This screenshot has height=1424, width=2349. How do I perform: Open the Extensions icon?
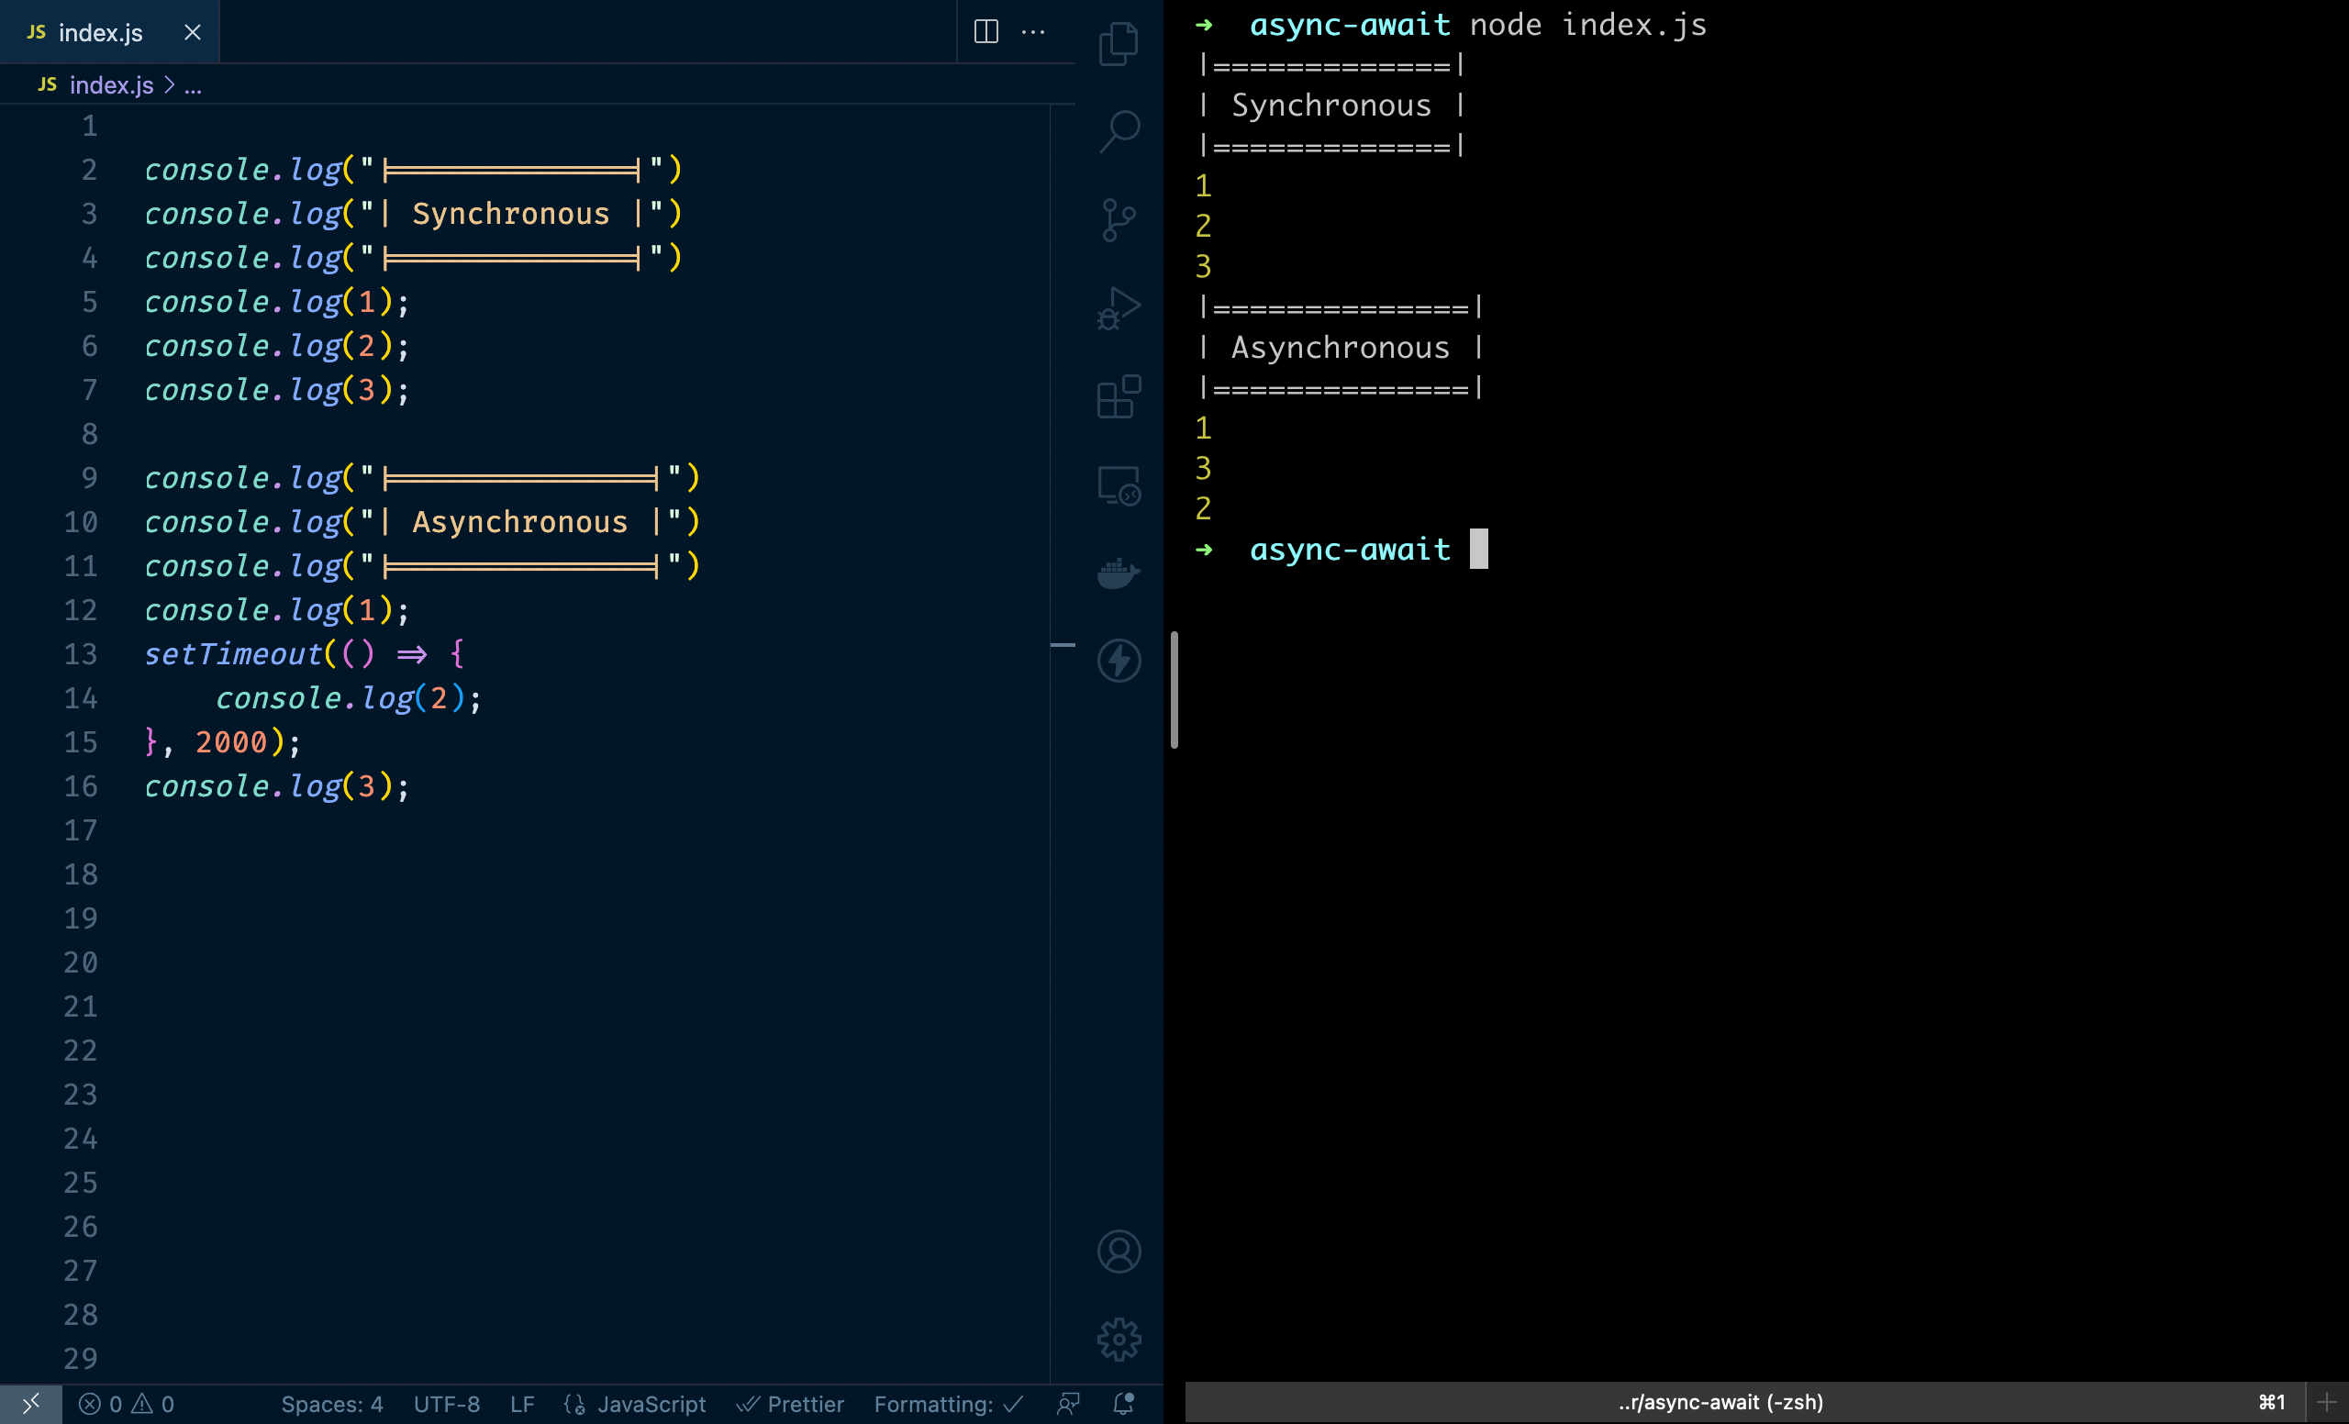(x=1119, y=396)
